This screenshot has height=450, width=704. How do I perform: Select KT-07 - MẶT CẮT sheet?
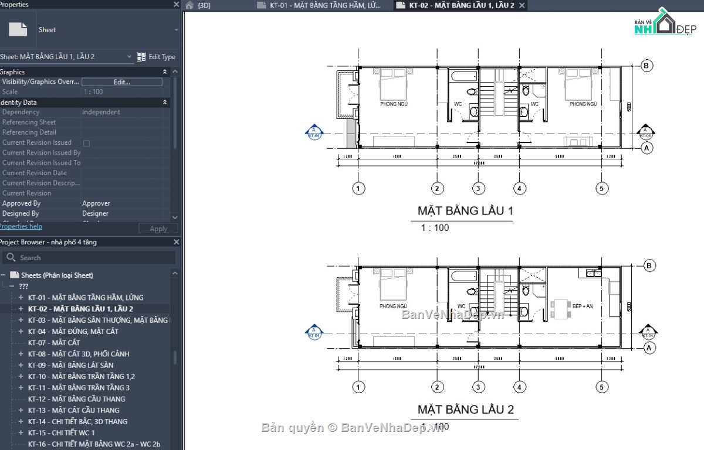click(54, 343)
